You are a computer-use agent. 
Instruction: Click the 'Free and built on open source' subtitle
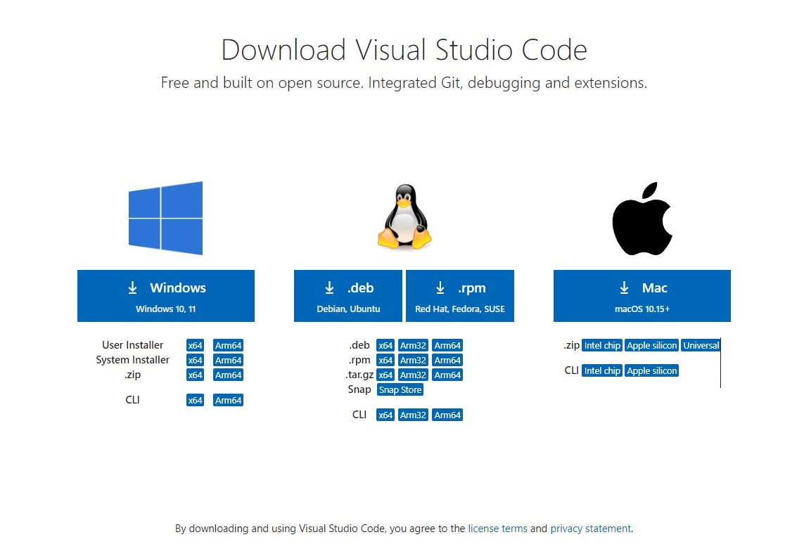coord(404,82)
